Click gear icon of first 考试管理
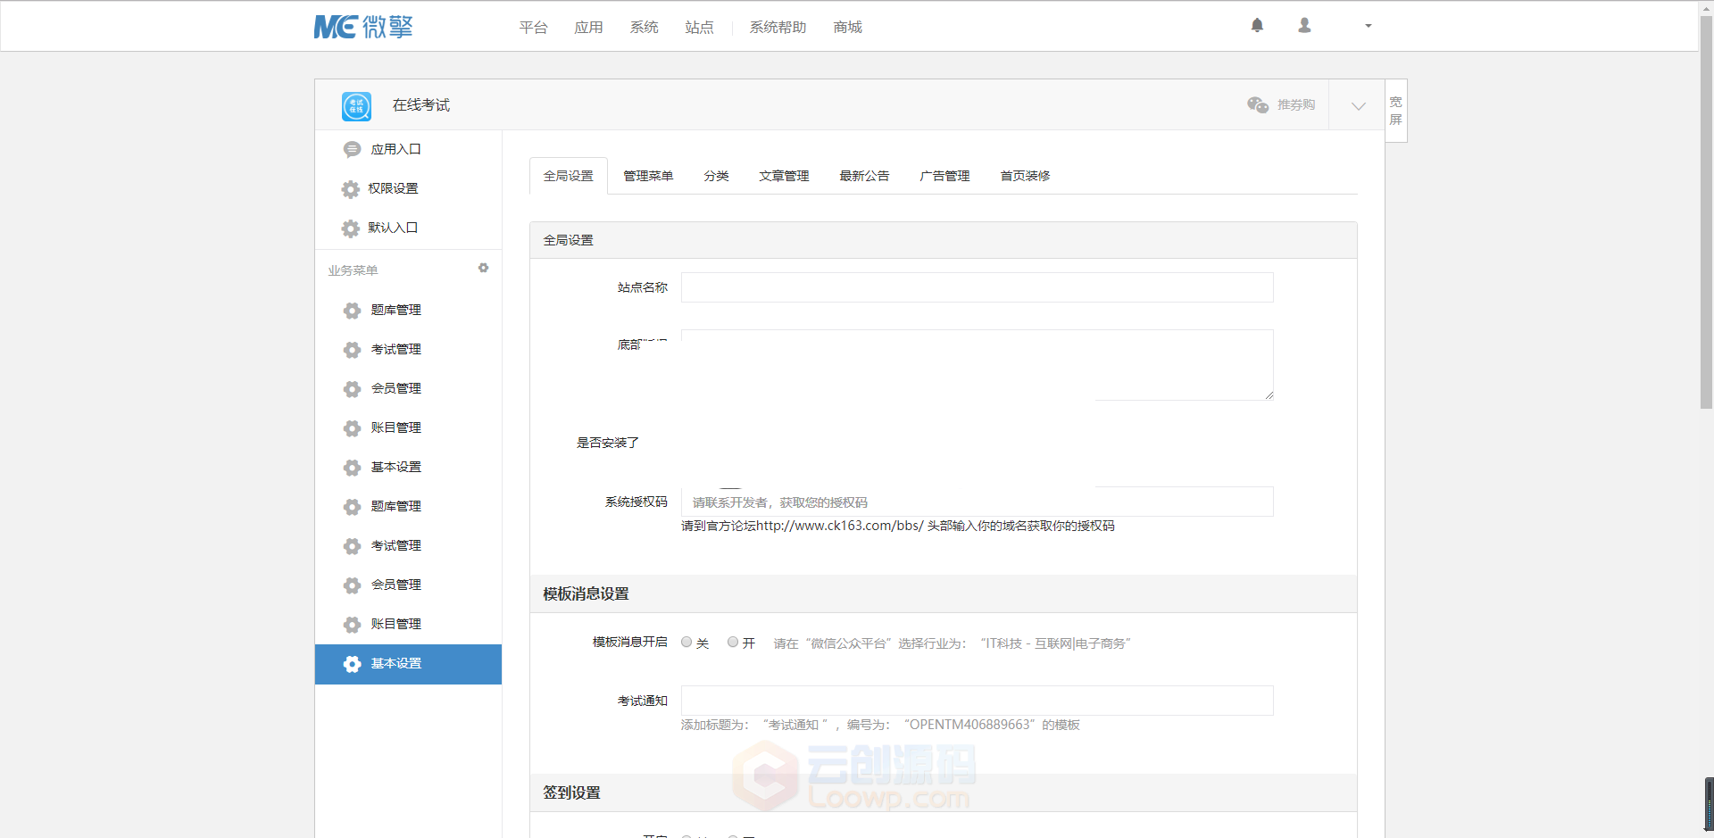 [x=352, y=350]
